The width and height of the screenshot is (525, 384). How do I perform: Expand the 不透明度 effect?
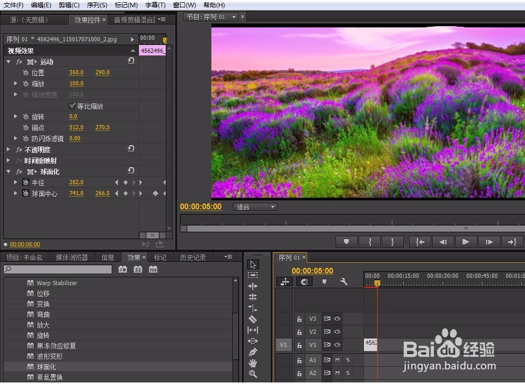click(8, 149)
